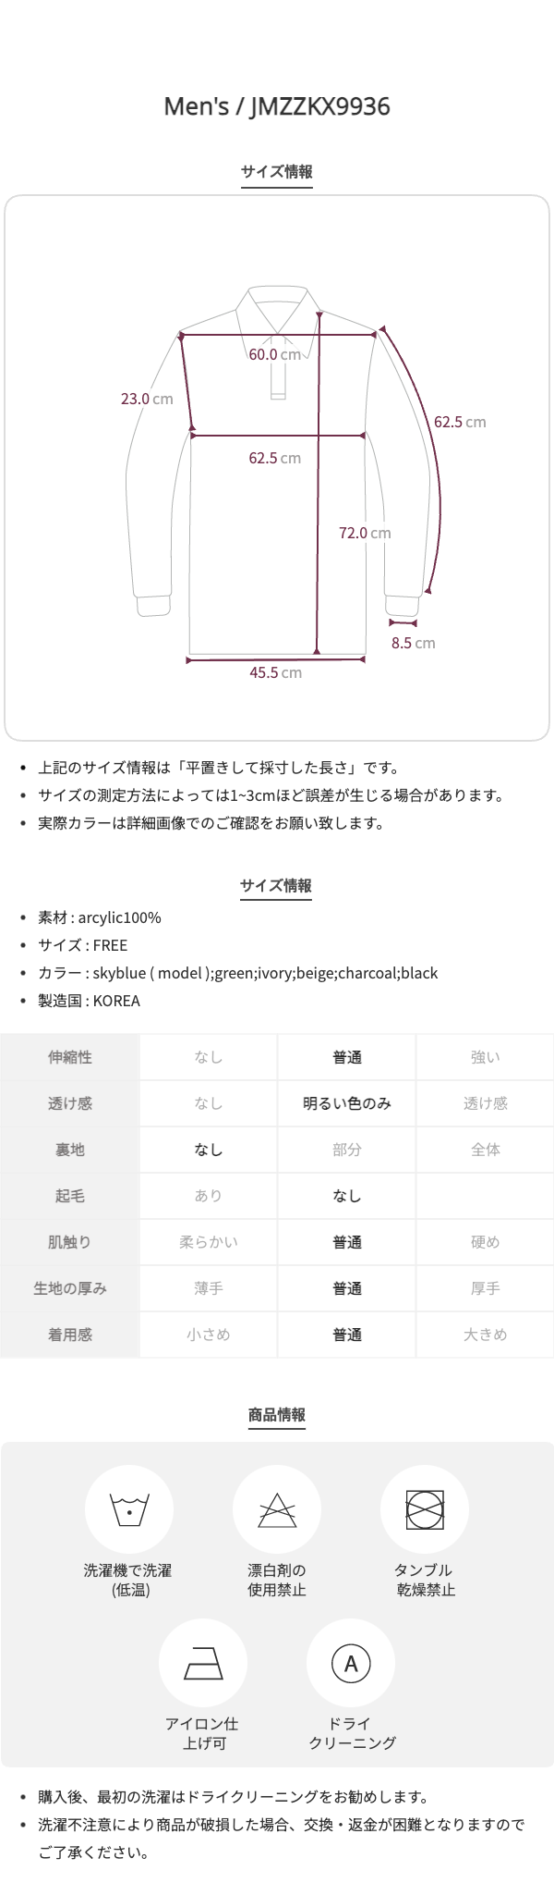Viewport: 554px width, 1883px height.
Task: Select 明るい色のみ in the 透け感 row
Action: 347,1103
